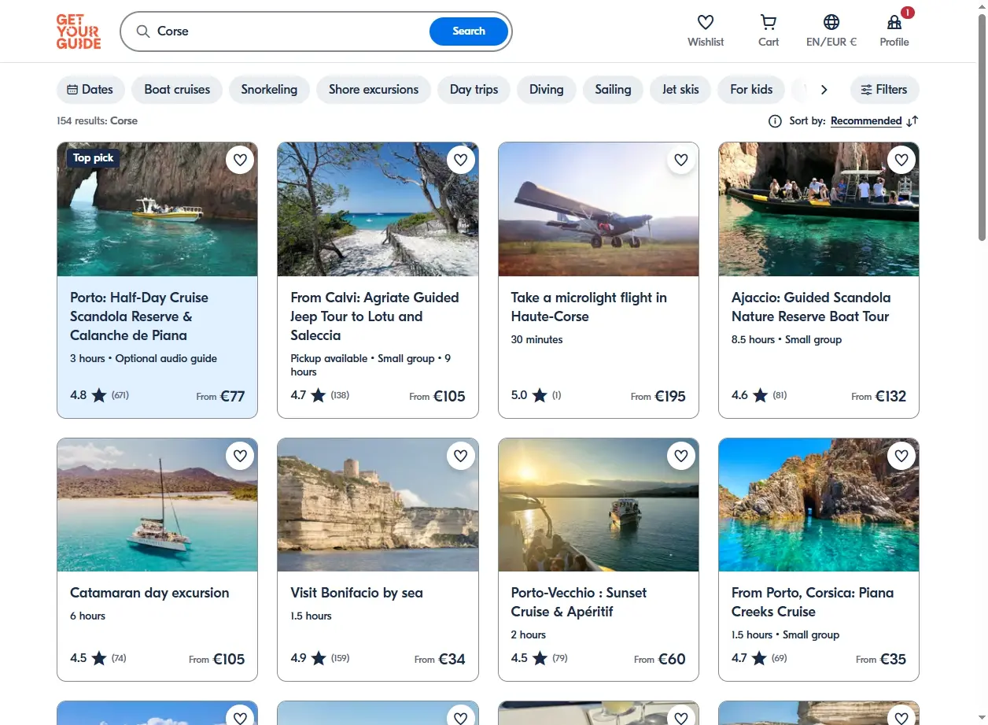Click the page vertical scrollbar
988x725 pixels.
982,126
